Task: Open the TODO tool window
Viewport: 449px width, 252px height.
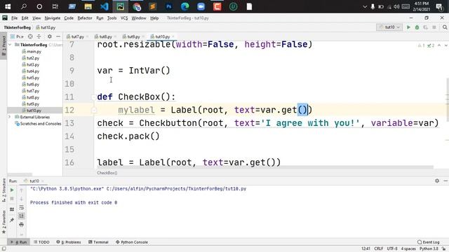Action: tap(42, 242)
